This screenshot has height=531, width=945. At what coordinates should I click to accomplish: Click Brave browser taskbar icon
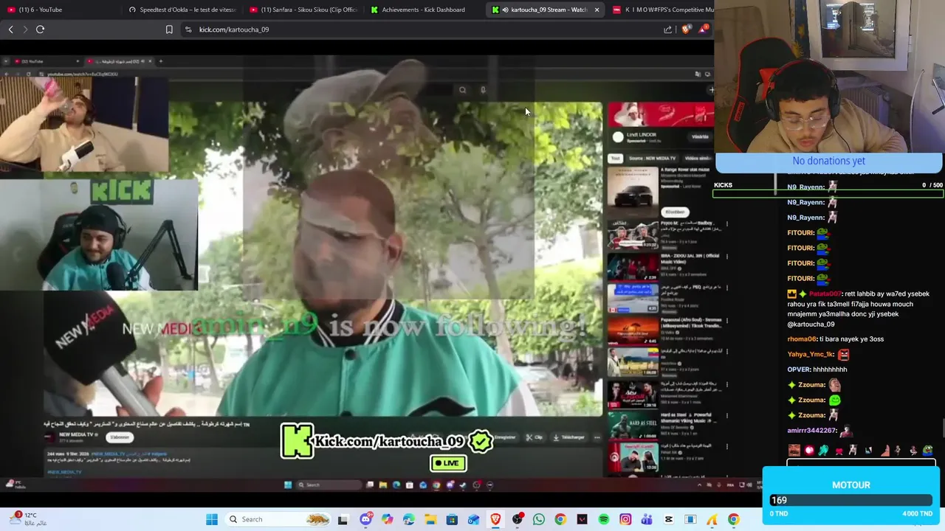tap(495, 519)
